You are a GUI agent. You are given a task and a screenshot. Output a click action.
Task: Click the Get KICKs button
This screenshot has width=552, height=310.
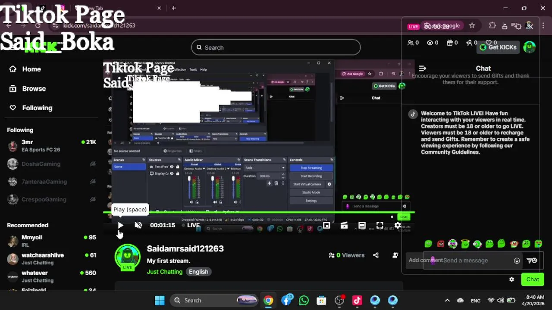tap(499, 47)
